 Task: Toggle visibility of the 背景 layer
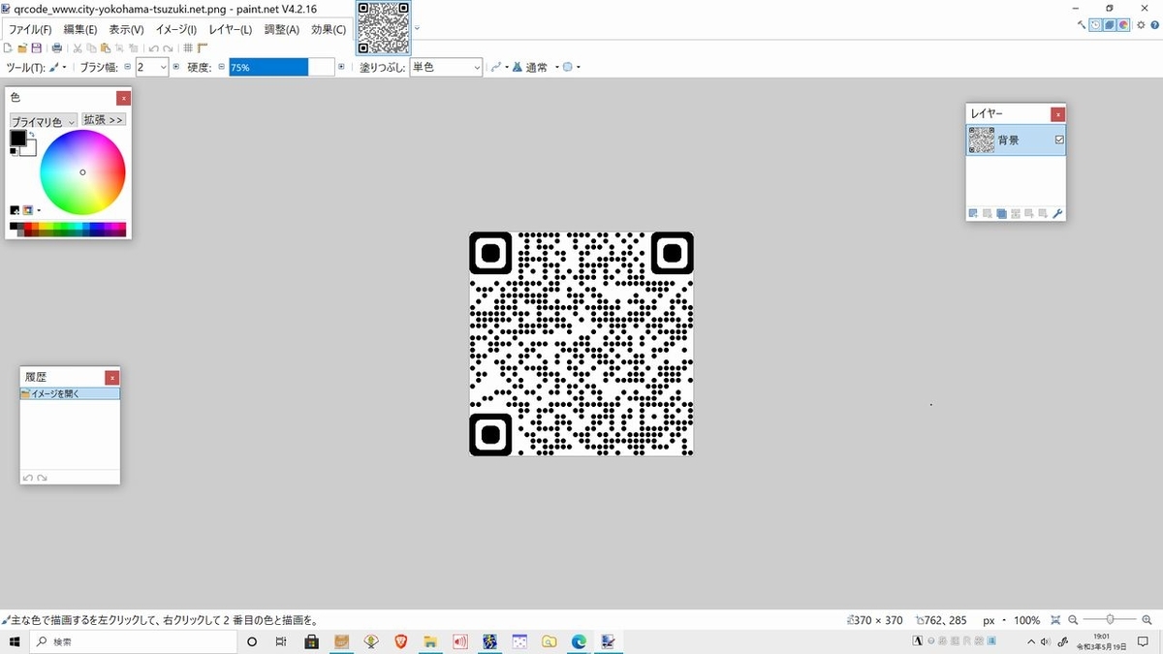point(1059,140)
